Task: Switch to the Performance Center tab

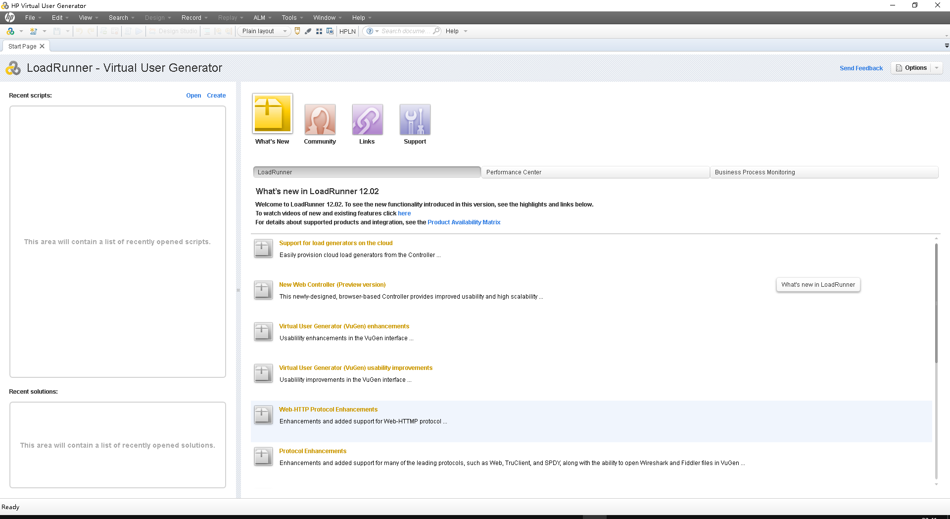Action: tap(595, 172)
